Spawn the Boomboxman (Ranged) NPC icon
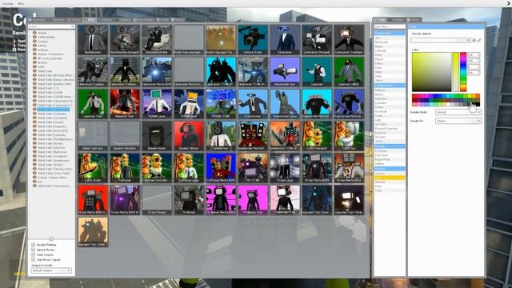The height and width of the screenshot is (288, 512). (125, 39)
